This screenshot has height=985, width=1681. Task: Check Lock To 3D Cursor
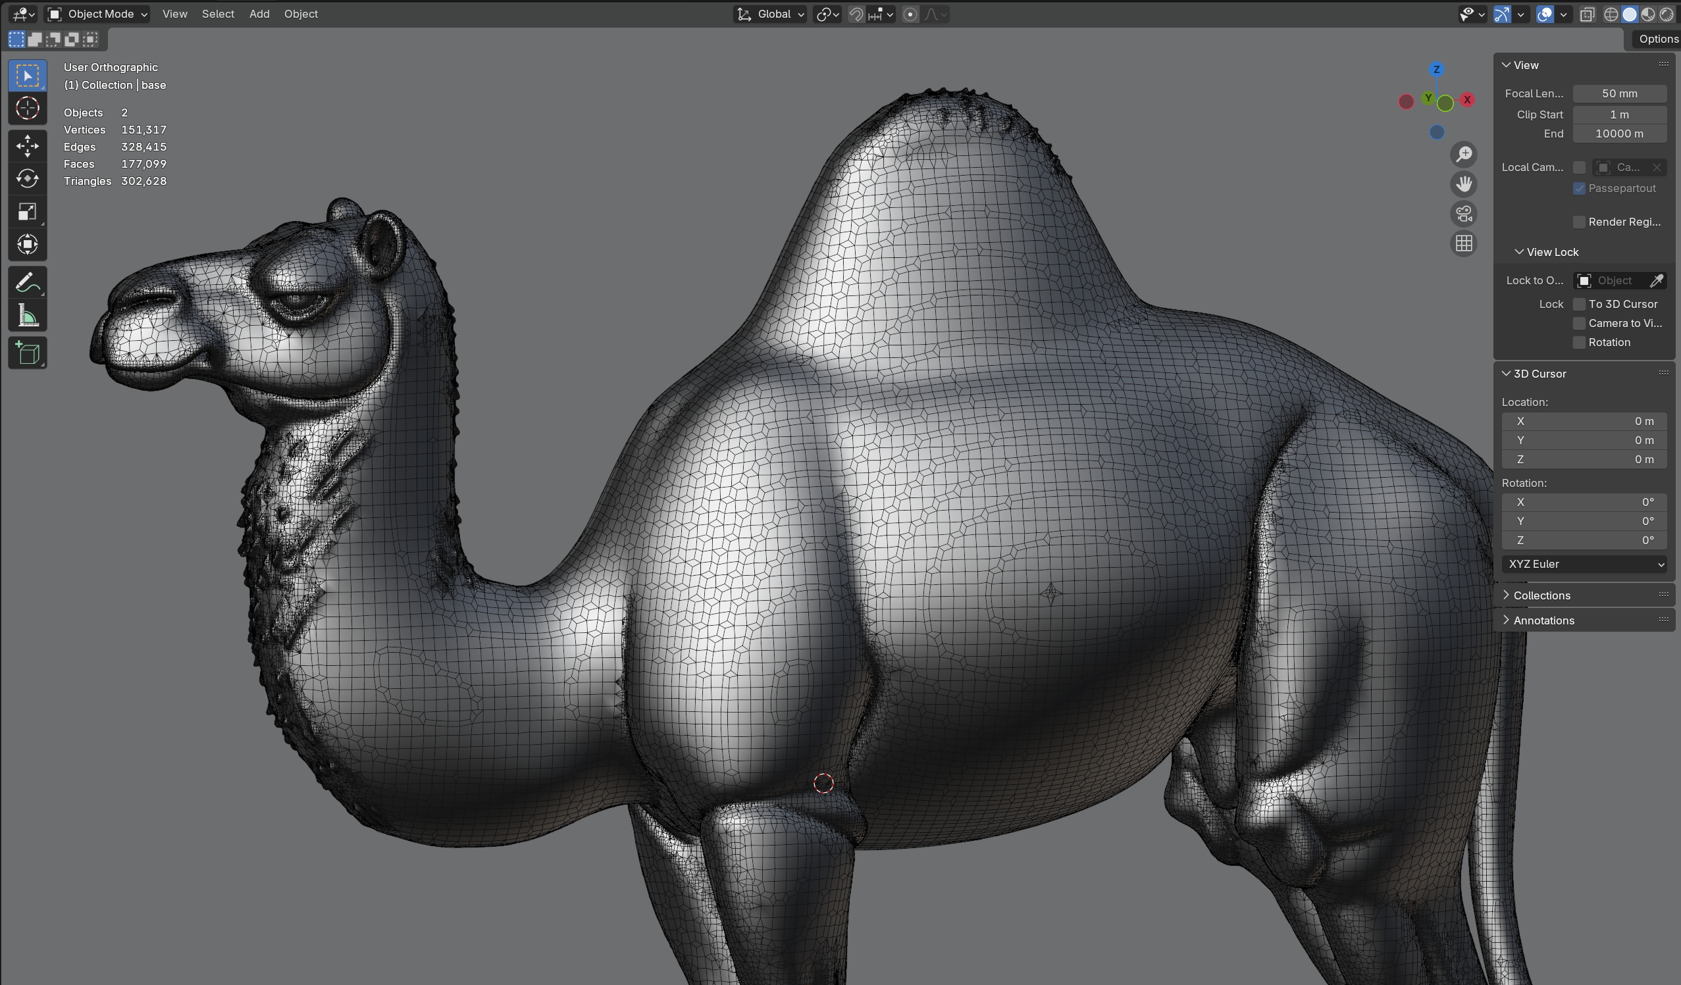point(1578,304)
